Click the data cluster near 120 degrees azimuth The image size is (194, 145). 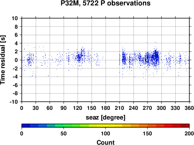[80, 57]
